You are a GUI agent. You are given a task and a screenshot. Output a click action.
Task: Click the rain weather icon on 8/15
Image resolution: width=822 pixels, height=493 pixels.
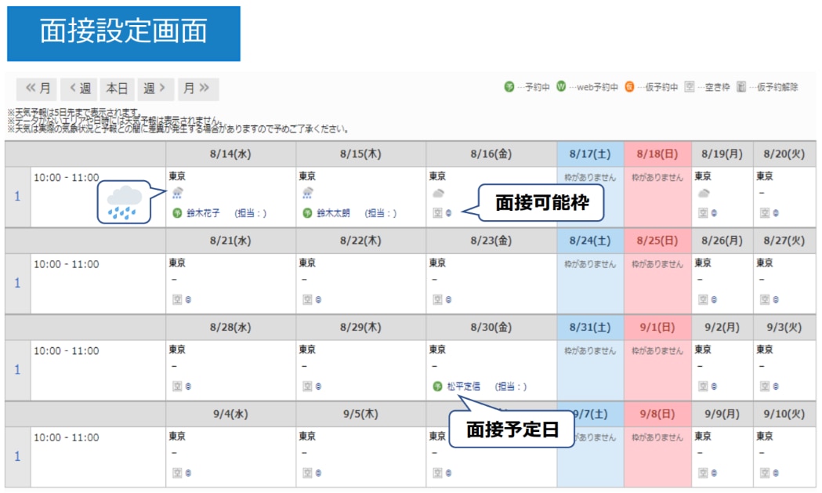[308, 194]
